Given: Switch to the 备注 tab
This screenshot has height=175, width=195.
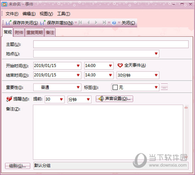Looking at the screenshot, I should pyautogui.click(x=50, y=32).
